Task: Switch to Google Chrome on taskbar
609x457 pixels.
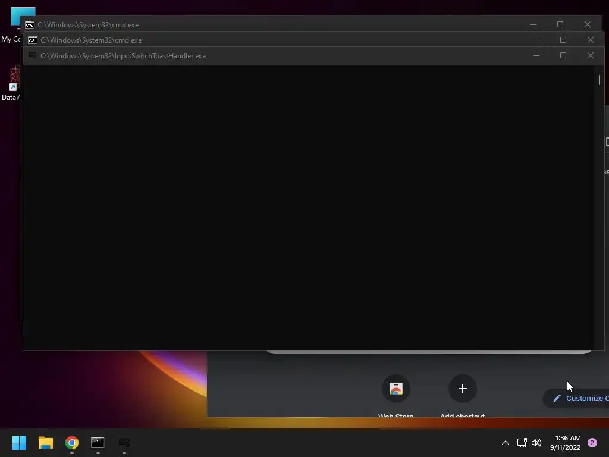Action: 72,443
